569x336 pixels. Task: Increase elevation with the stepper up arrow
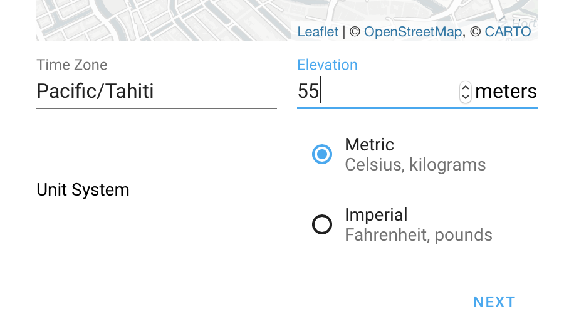coord(465,87)
